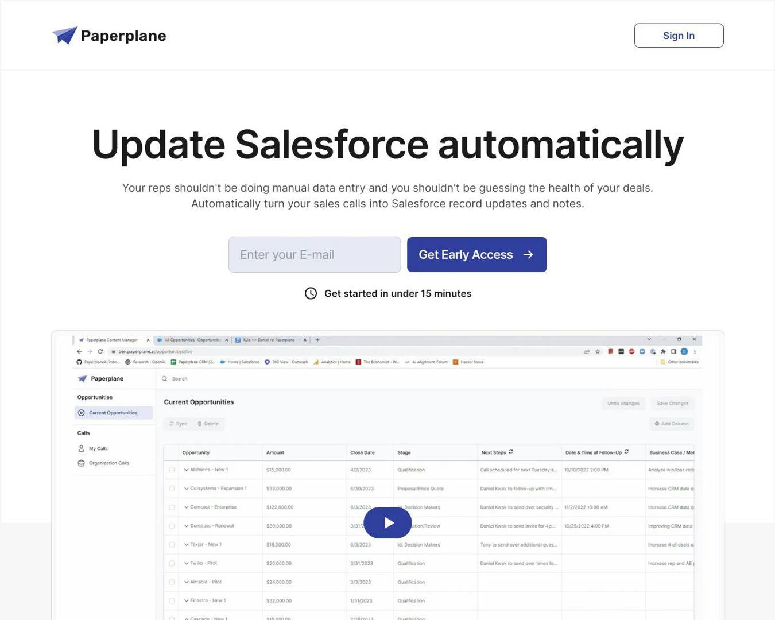Click the share page icon in the address bar
Viewport: 775px width, 620px height.
tap(587, 351)
